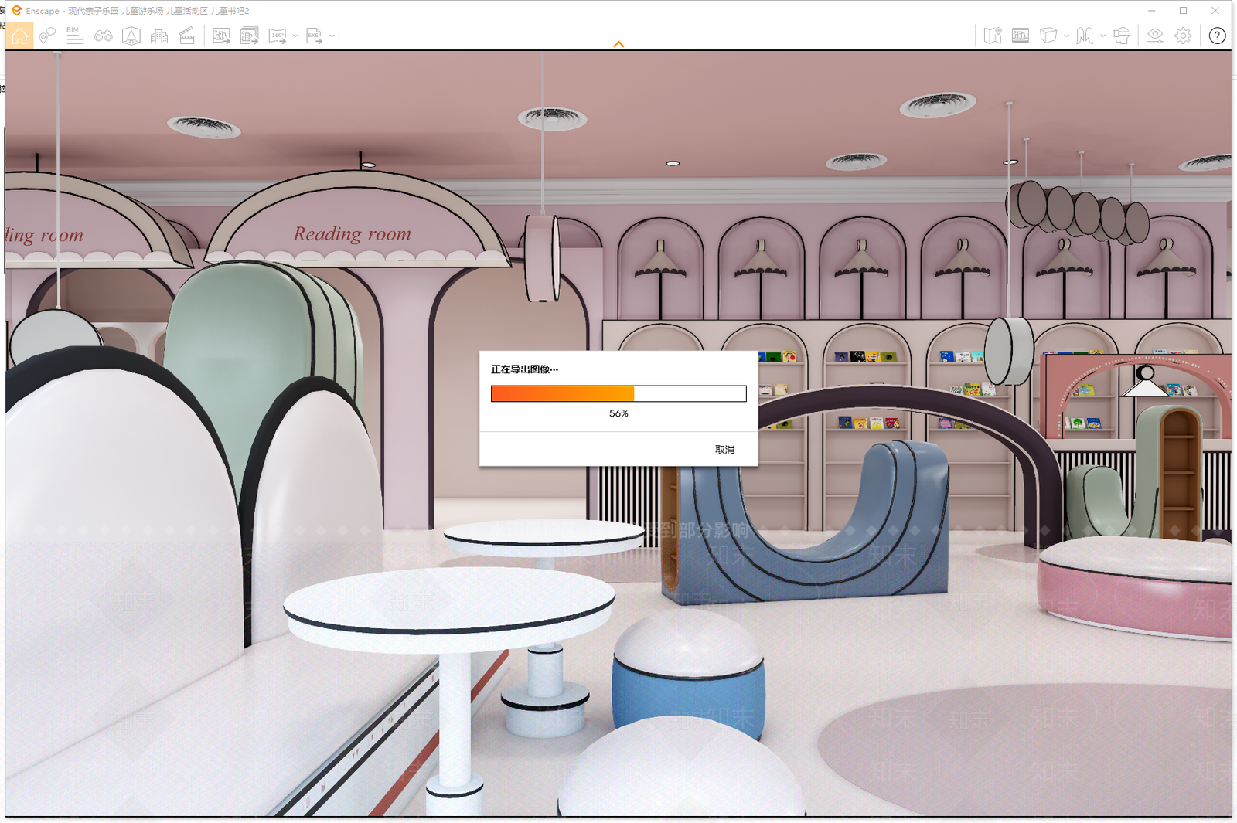Expand the panorama export dropdown arrow
Image resolution: width=1237 pixels, height=823 pixels.
[x=295, y=36]
